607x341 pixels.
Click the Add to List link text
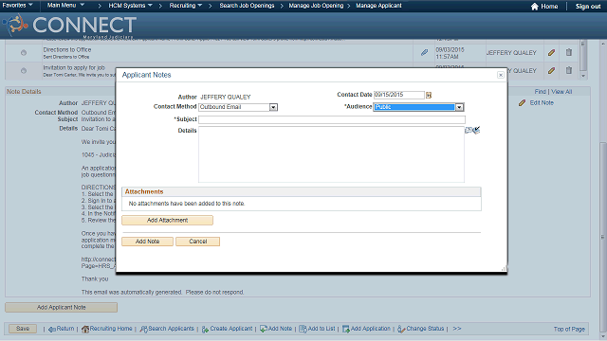pos(322,329)
